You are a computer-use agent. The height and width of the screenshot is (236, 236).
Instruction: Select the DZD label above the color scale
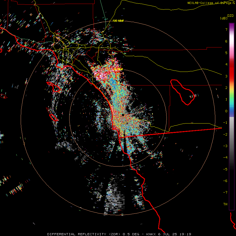pyautogui.click(x=230, y=16)
